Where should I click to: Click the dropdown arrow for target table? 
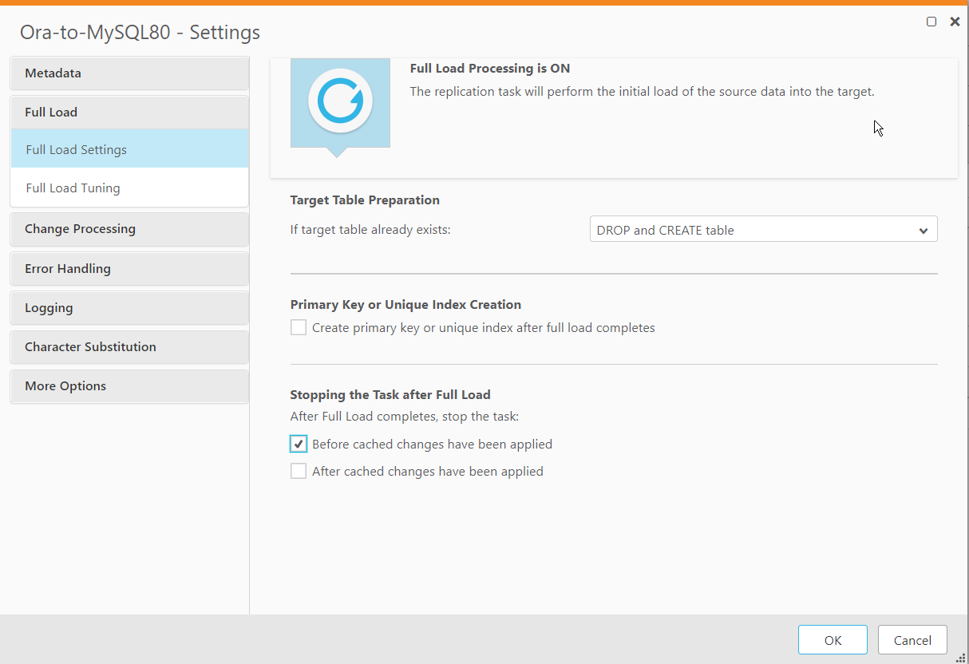click(x=924, y=231)
